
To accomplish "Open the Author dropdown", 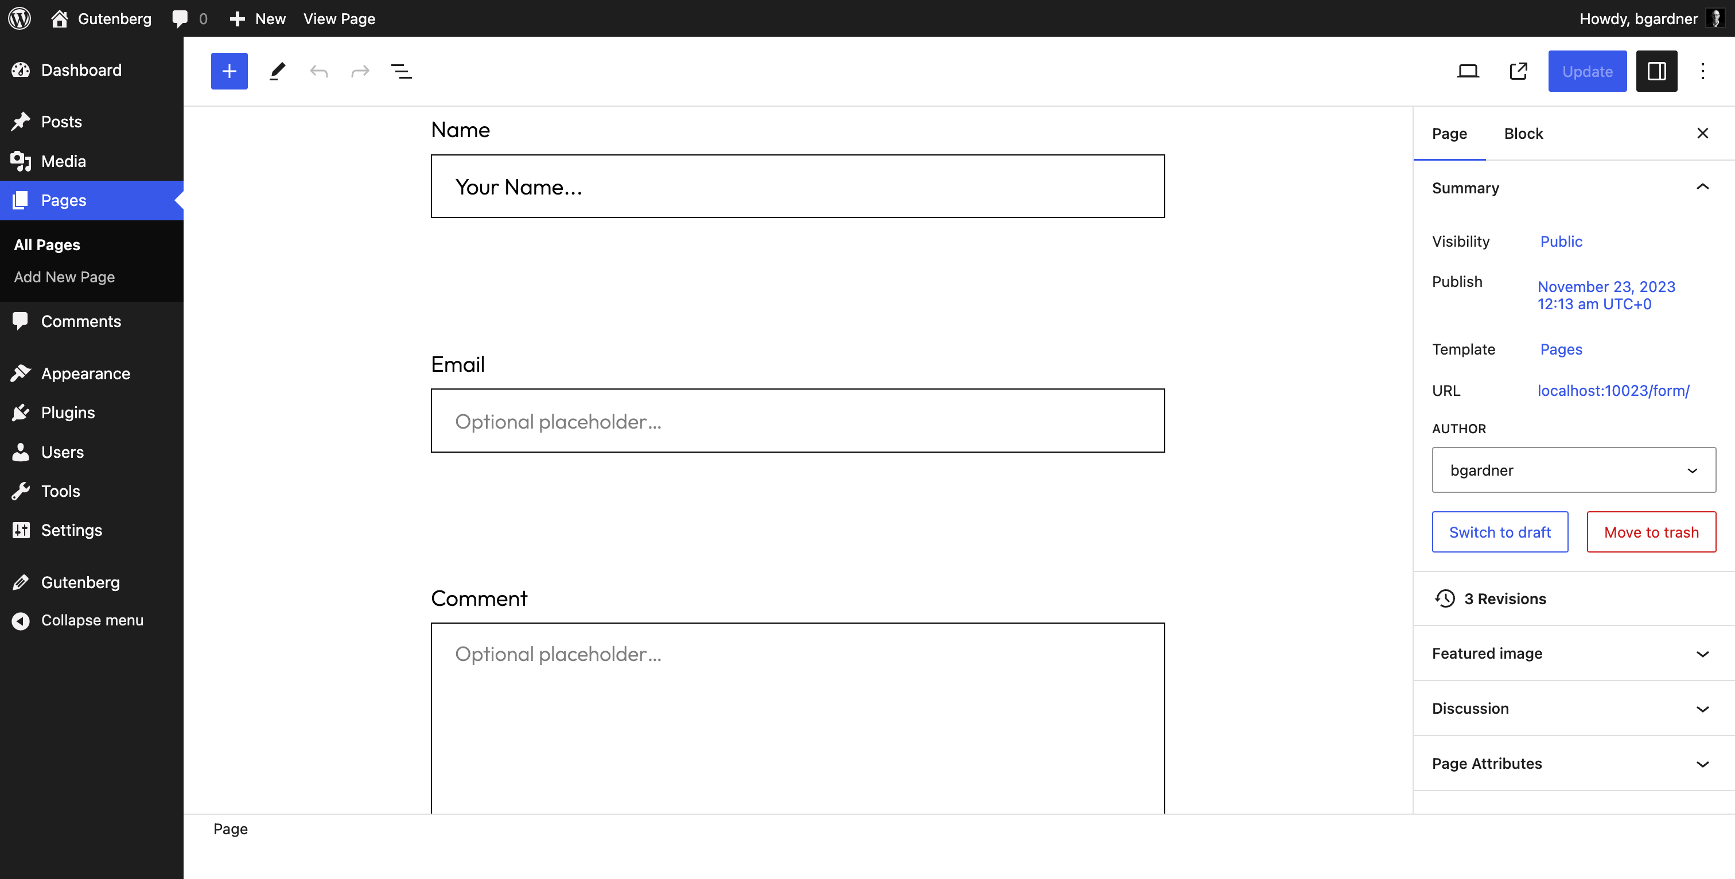I will [1573, 470].
